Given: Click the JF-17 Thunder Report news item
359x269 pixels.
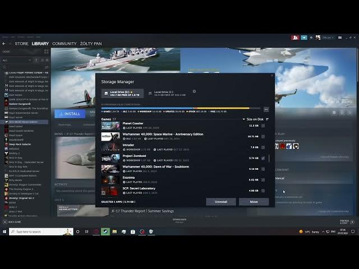Looking at the screenshot, I should click(142, 211).
